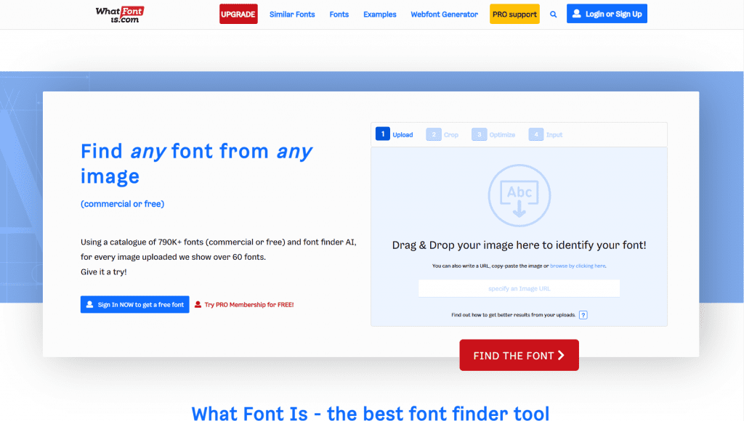Click the UPGRADE button
The height and width of the screenshot is (421, 744).
point(238,15)
